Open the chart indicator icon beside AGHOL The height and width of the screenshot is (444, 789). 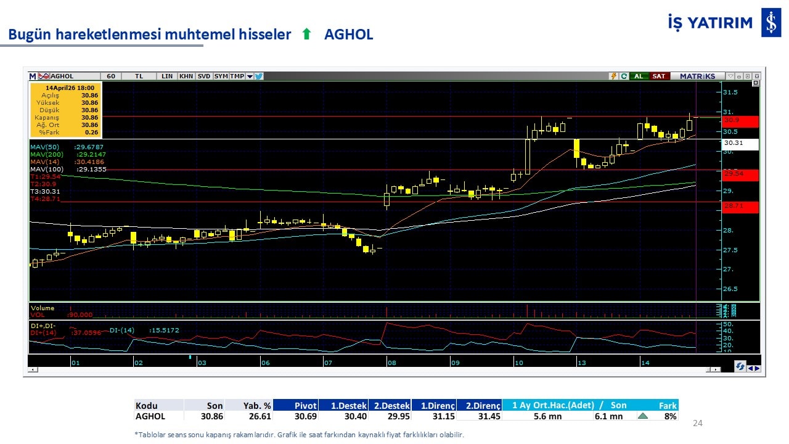click(x=44, y=76)
